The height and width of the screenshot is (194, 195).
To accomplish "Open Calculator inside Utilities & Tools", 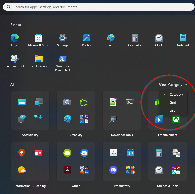I will [159, 153].
